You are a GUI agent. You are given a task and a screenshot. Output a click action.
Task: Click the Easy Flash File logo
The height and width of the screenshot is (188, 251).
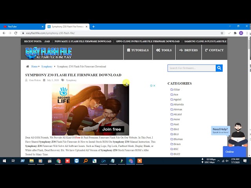[x=48, y=53]
